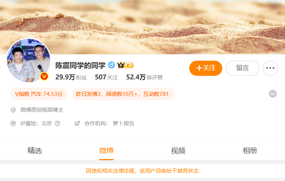Viewport: 285px width, 181px height.
Task: Click the question mark help icon after 北京
Action: (57, 124)
